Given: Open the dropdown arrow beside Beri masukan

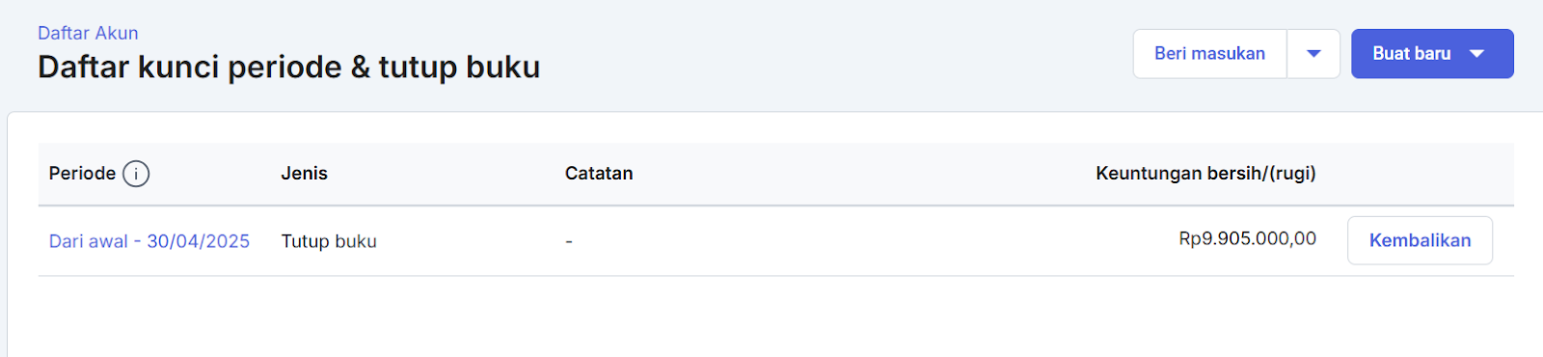Looking at the screenshot, I should (1313, 54).
